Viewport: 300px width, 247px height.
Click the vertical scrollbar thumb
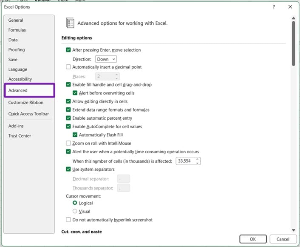point(294,43)
